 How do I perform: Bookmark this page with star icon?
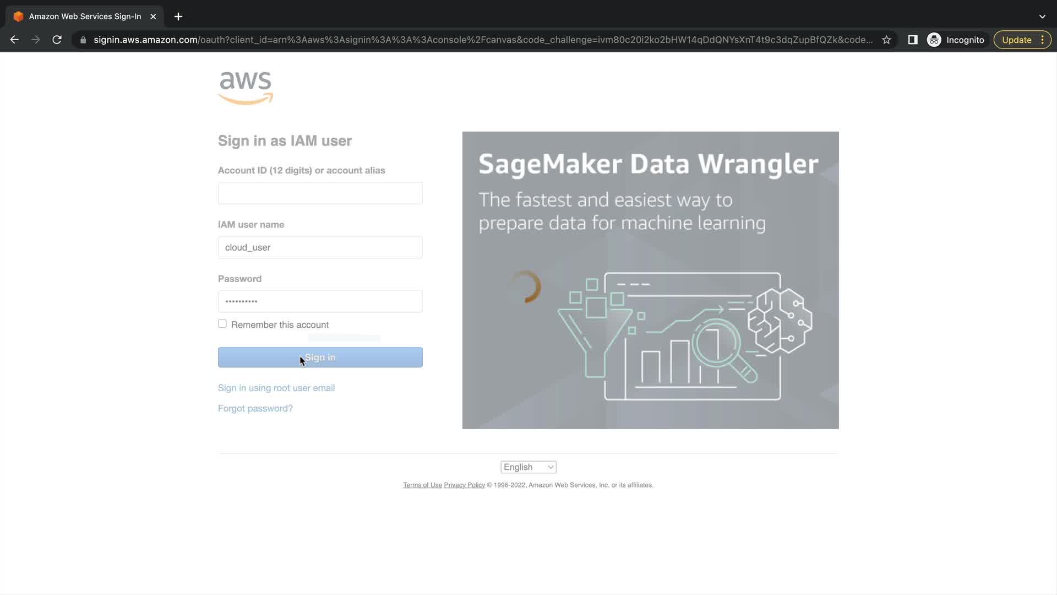[886, 40]
